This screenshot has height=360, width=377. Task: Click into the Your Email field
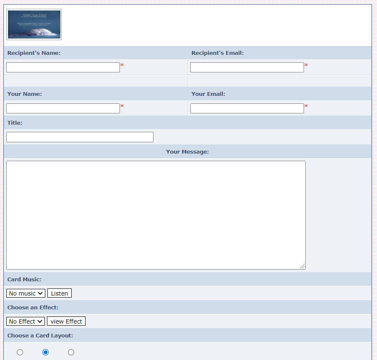(x=247, y=108)
